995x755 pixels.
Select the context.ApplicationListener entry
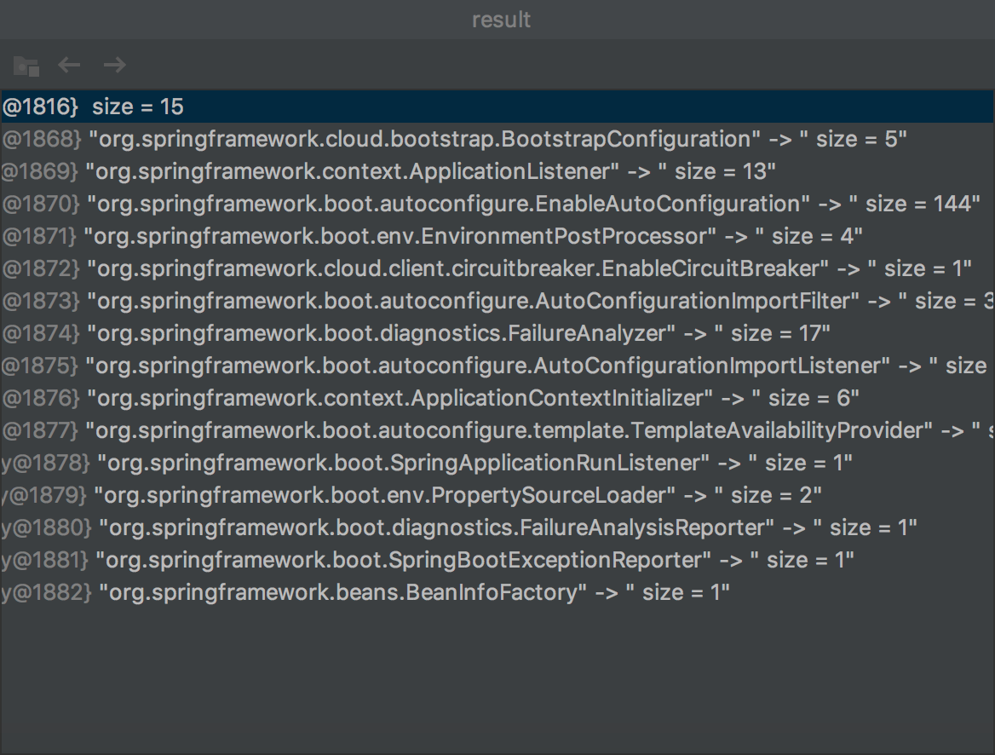point(358,171)
